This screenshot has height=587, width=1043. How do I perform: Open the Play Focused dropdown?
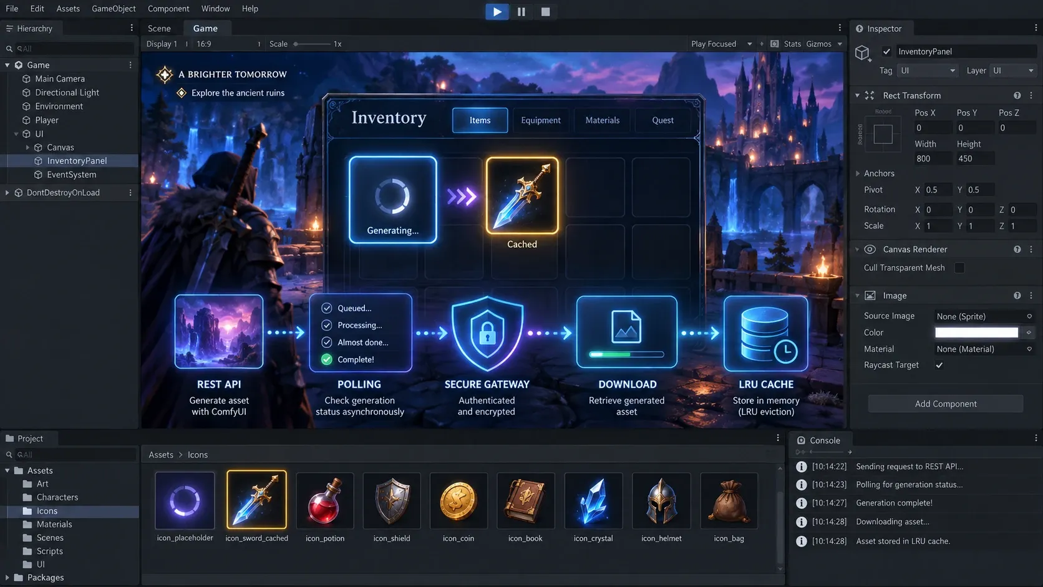click(722, 44)
